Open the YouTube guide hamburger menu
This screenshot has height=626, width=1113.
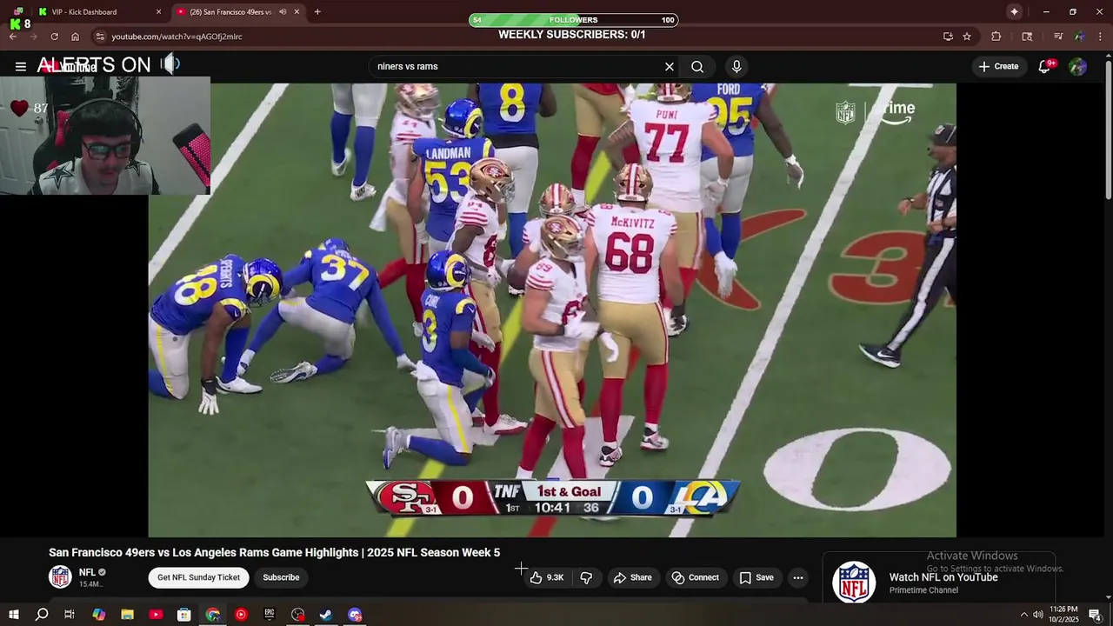click(x=20, y=66)
